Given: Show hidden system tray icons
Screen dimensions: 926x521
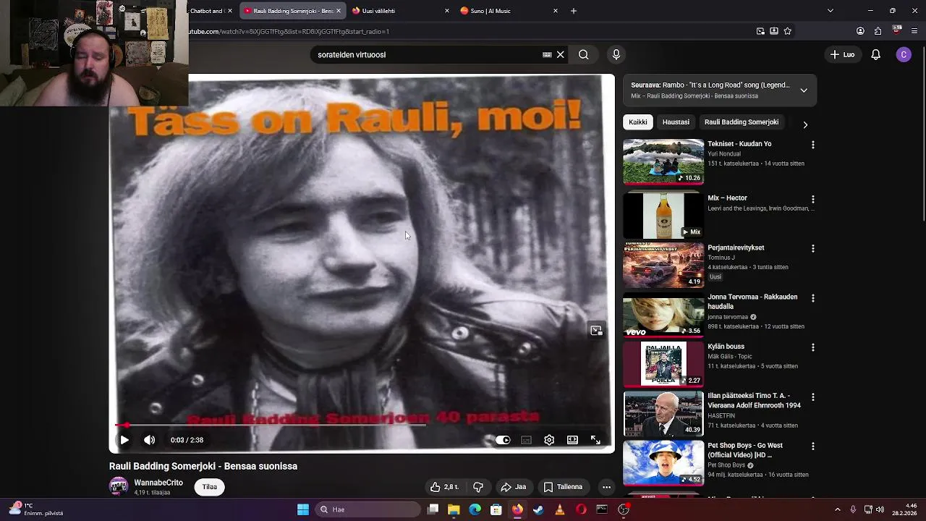Looking at the screenshot, I should 838,509.
